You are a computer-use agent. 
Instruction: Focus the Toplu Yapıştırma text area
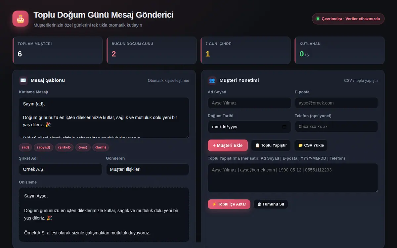coord(293,178)
